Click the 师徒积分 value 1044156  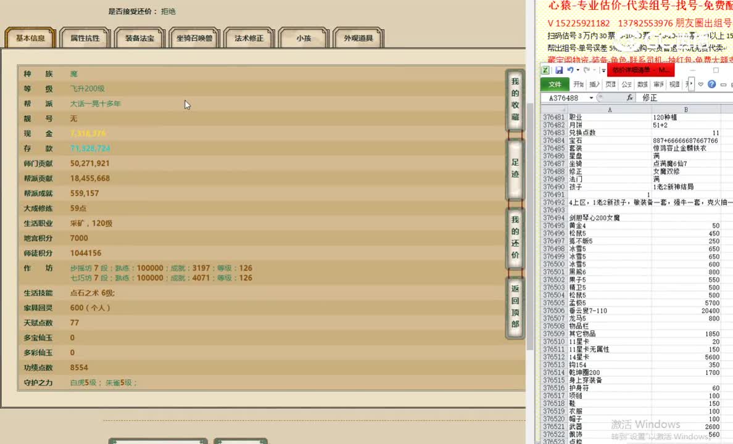click(x=86, y=253)
